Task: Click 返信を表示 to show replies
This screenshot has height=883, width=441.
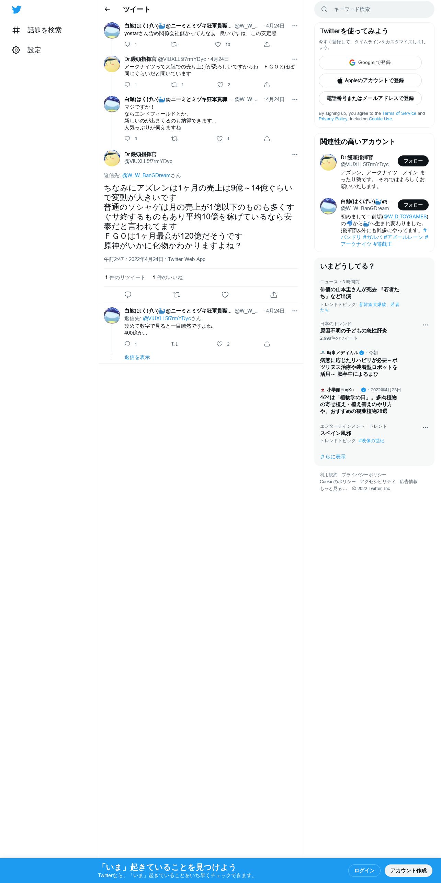Action: click(x=137, y=357)
